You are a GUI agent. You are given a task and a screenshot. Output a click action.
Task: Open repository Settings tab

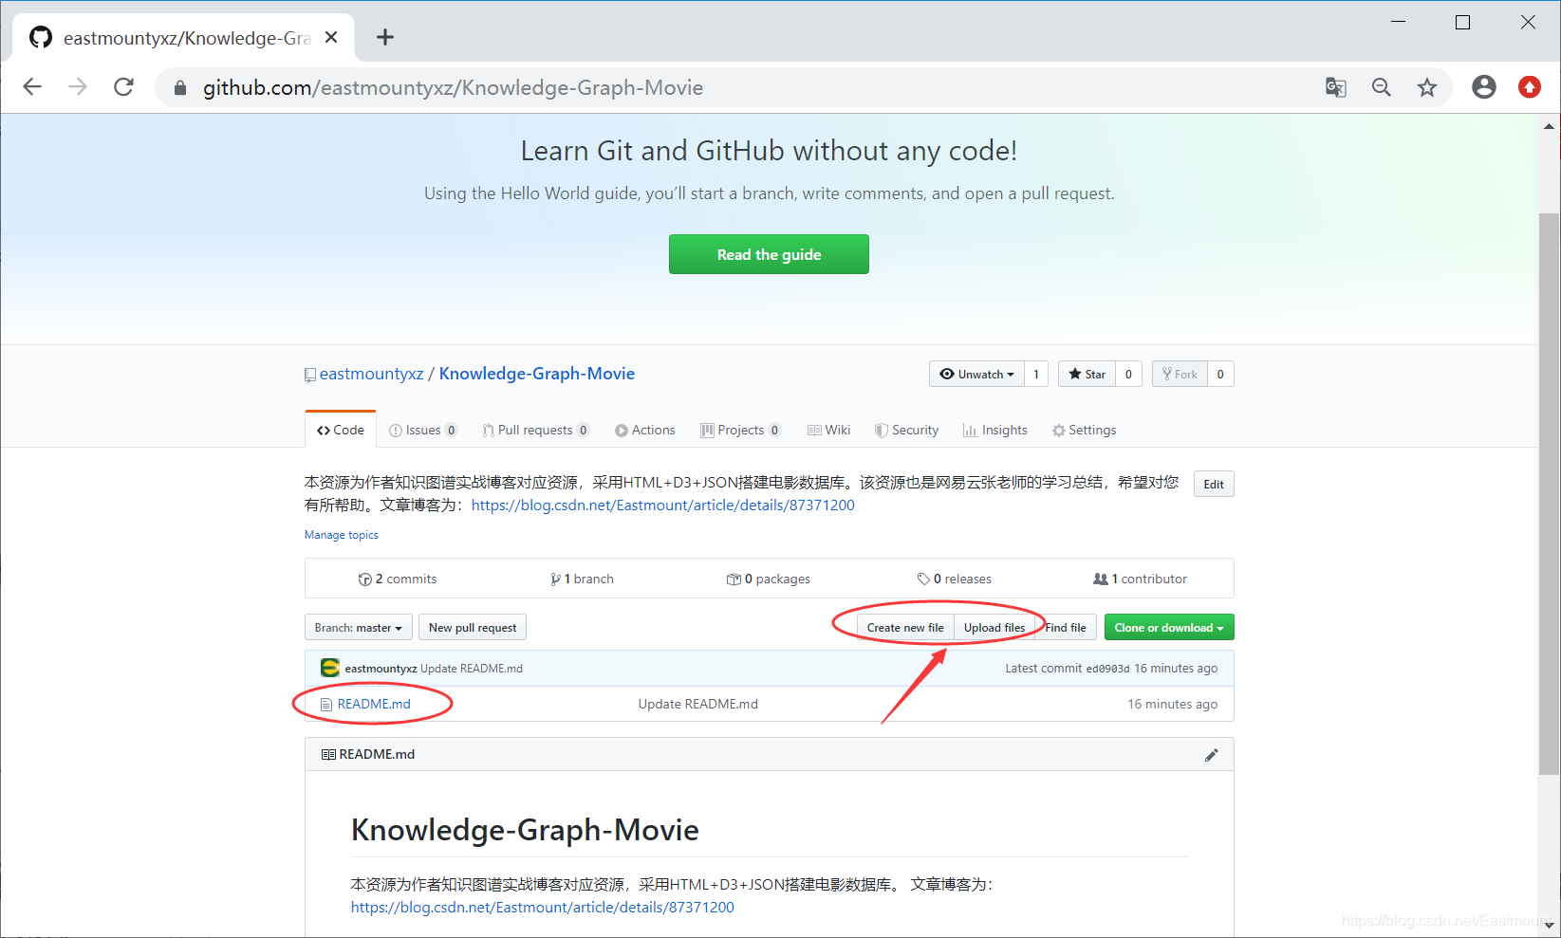point(1084,430)
